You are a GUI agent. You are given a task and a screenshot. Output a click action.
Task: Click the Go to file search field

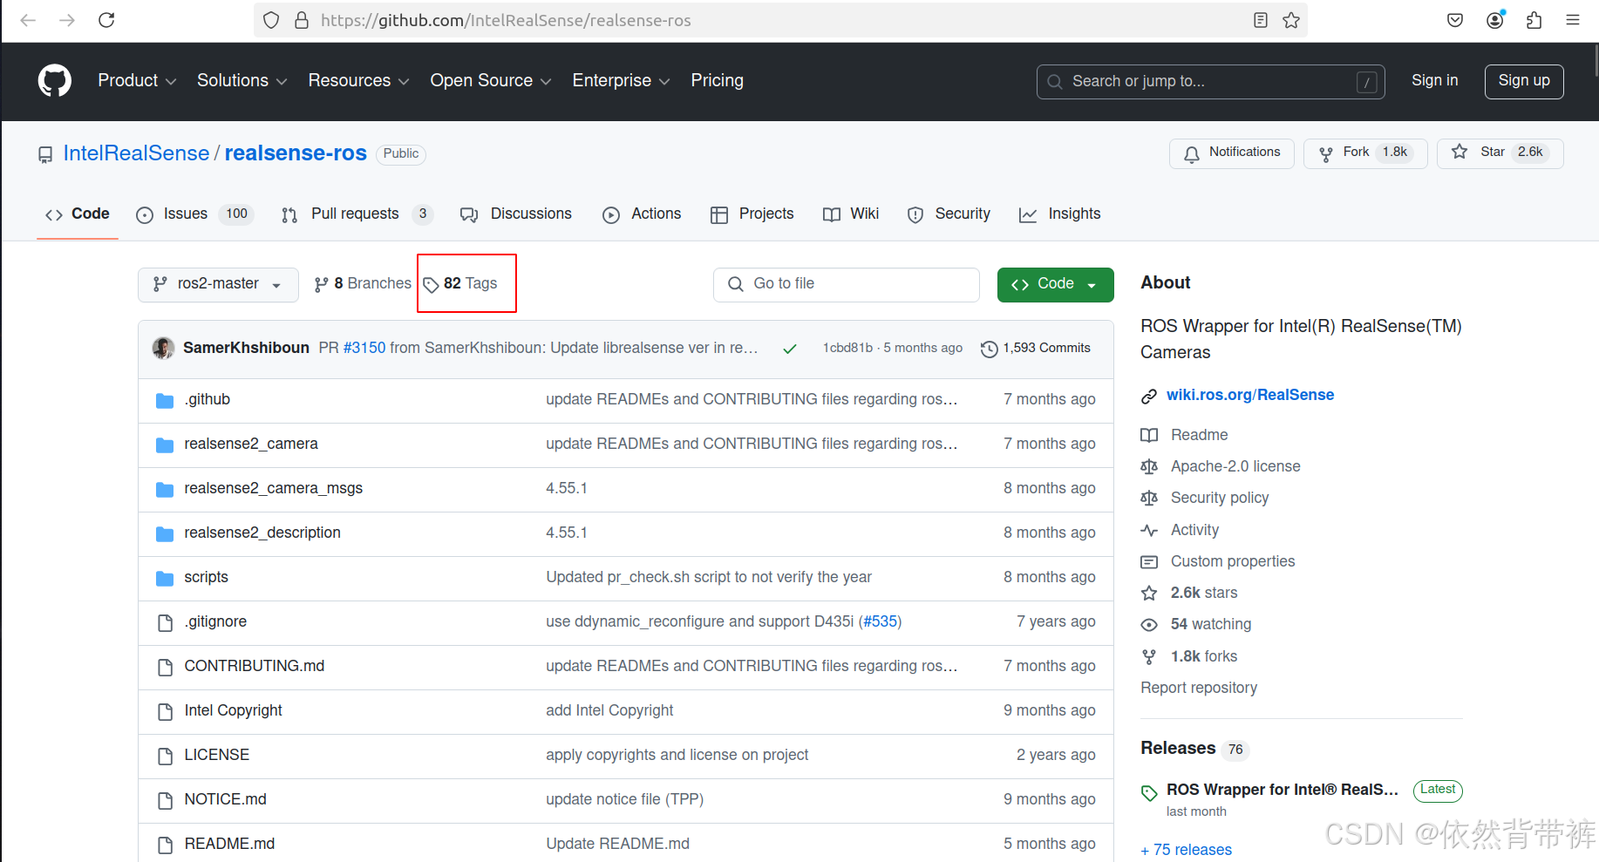(x=846, y=285)
